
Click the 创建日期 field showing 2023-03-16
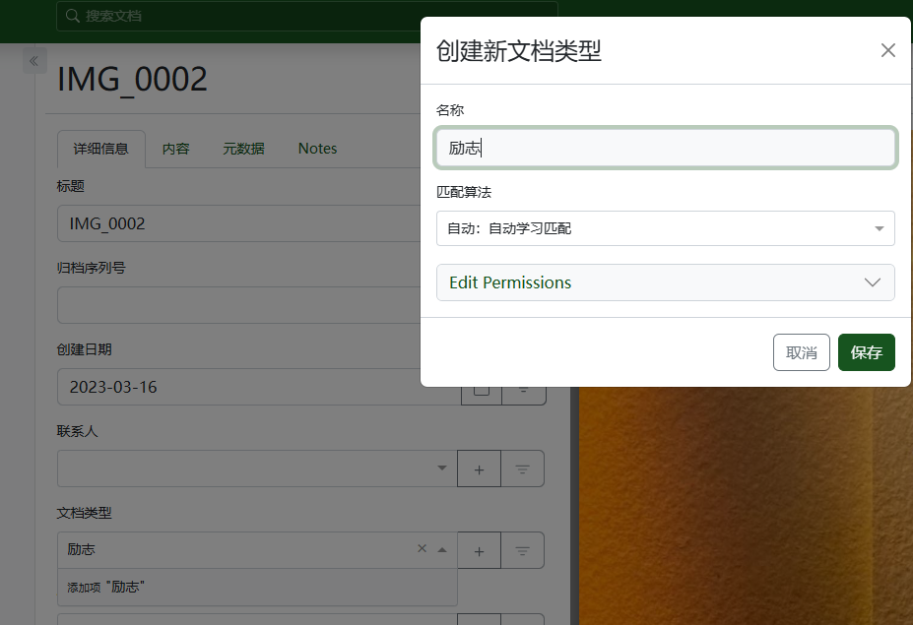[259, 387]
